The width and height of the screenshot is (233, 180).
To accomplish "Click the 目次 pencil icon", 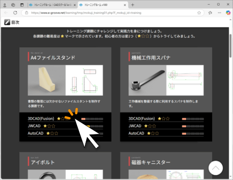I will (7, 22).
